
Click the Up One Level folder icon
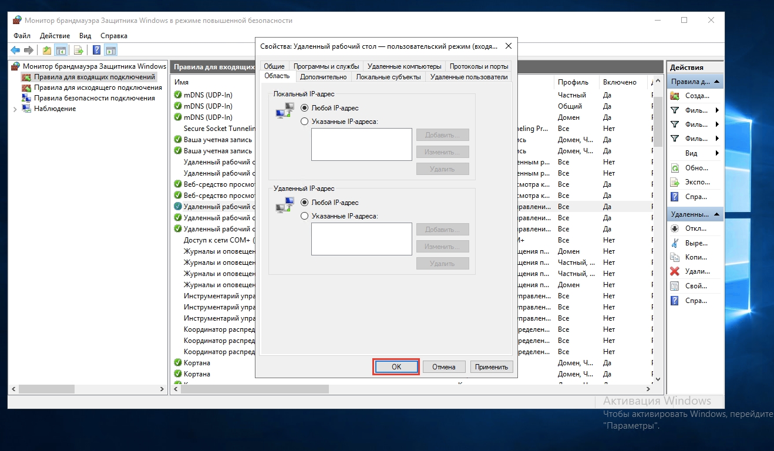[47, 50]
